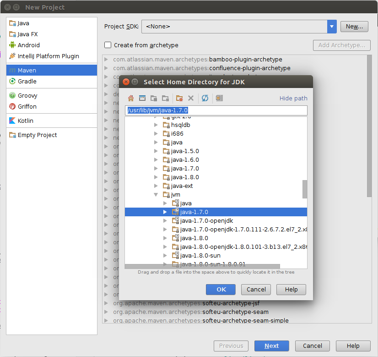378x357 pixels.
Task: Select the Java project type
Action: (52, 23)
